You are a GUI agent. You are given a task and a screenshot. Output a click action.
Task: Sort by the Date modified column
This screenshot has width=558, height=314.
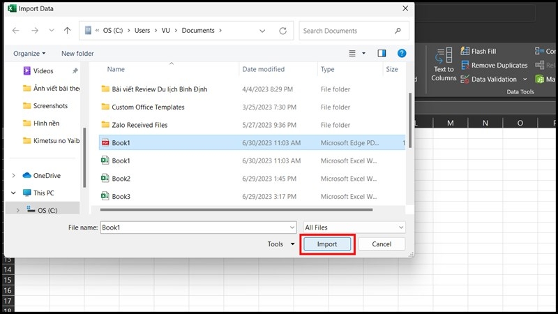(263, 70)
